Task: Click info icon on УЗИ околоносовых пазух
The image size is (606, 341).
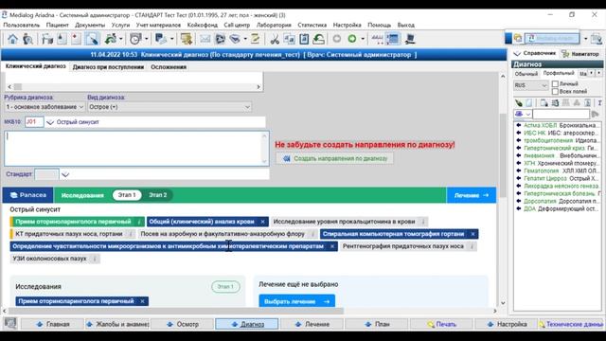Action: 95,259
